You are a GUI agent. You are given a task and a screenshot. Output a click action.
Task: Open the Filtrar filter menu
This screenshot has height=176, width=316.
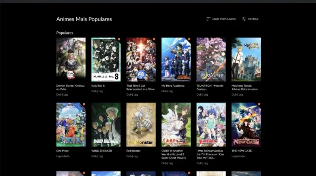click(x=250, y=19)
